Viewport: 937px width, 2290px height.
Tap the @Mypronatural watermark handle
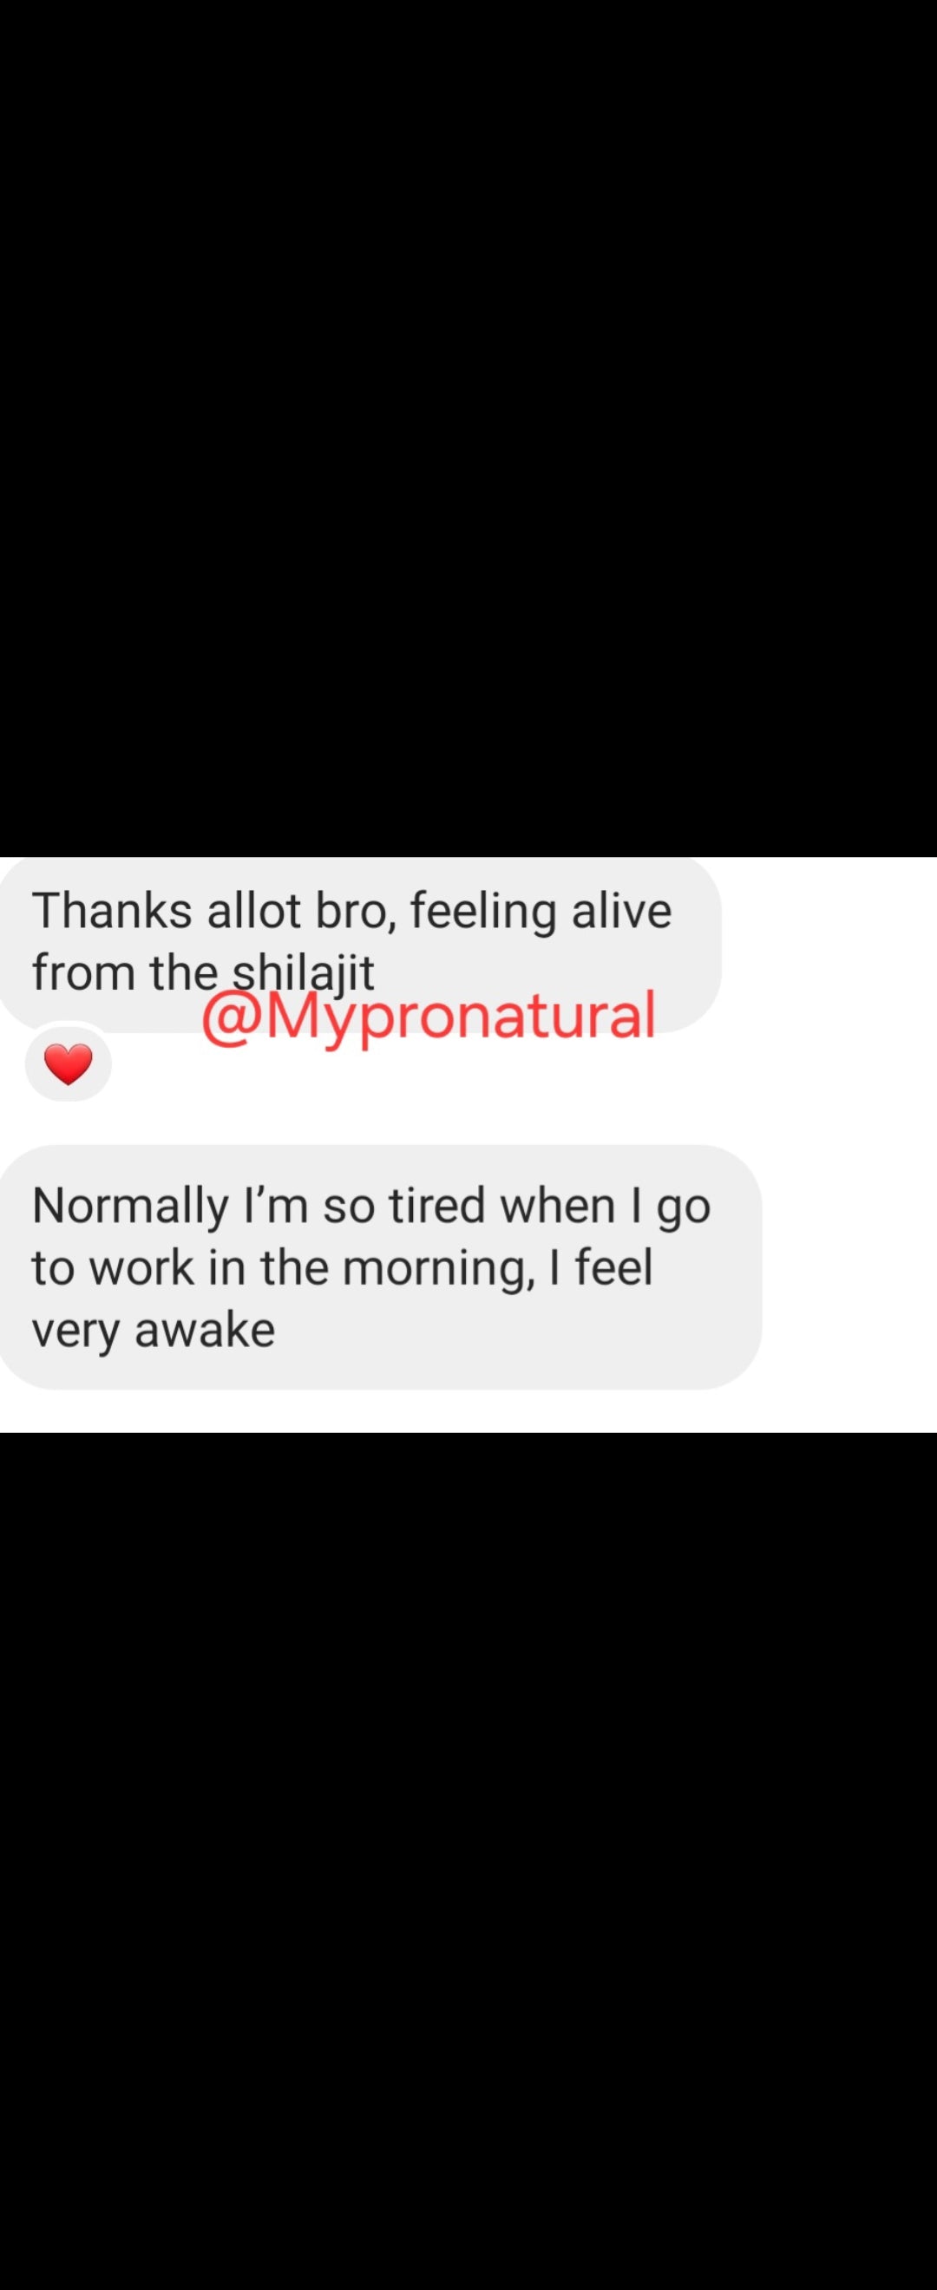pyautogui.click(x=429, y=1017)
